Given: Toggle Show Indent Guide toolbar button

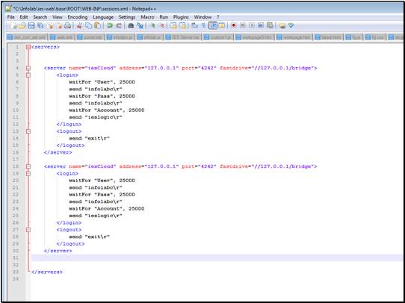Looking at the screenshot, I should pyautogui.click(x=213, y=25).
